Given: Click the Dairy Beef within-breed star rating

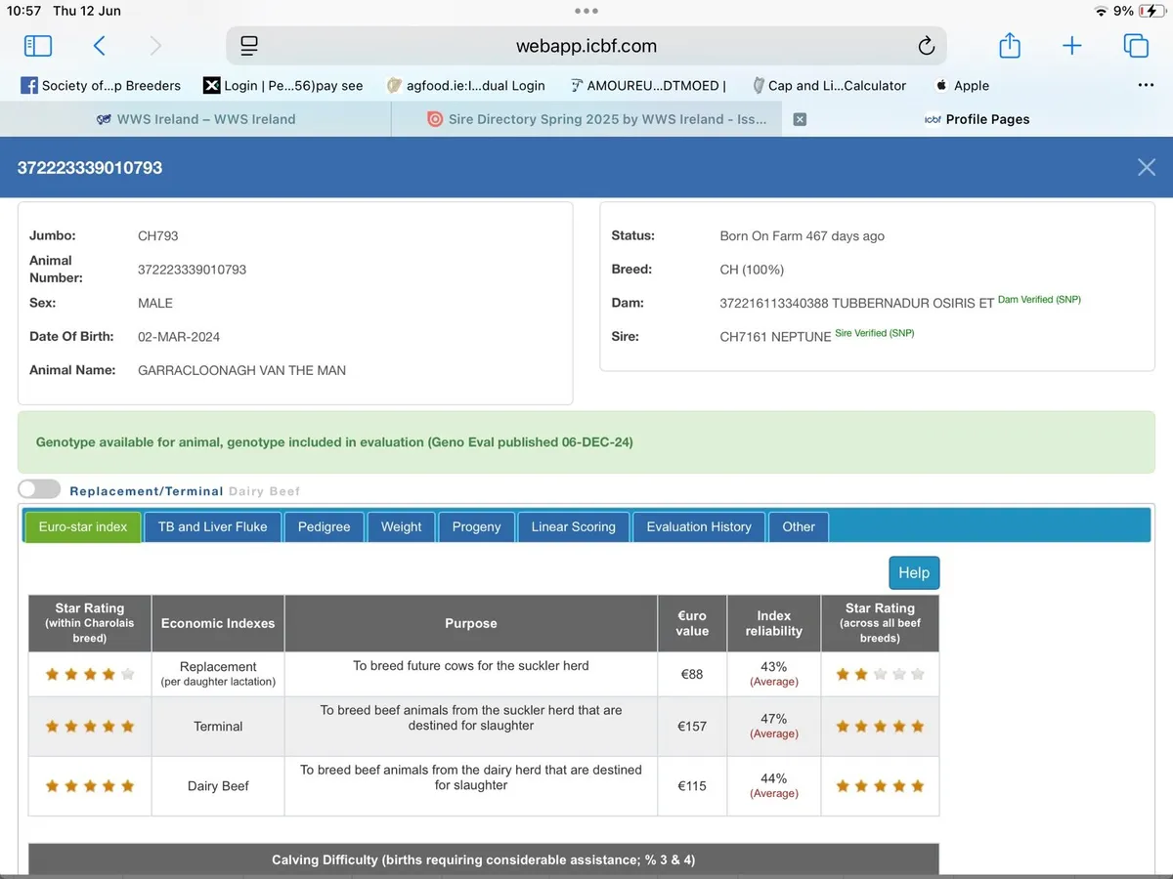Looking at the screenshot, I should 90,785.
